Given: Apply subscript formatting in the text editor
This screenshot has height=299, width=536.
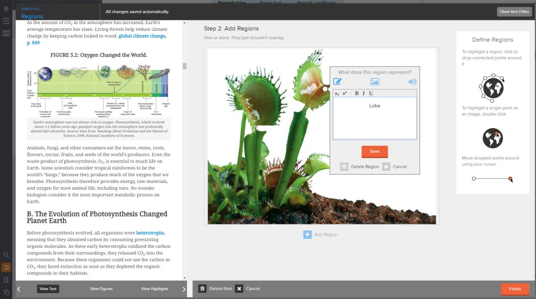Looking at the screenshot, I should click(337, 94).
